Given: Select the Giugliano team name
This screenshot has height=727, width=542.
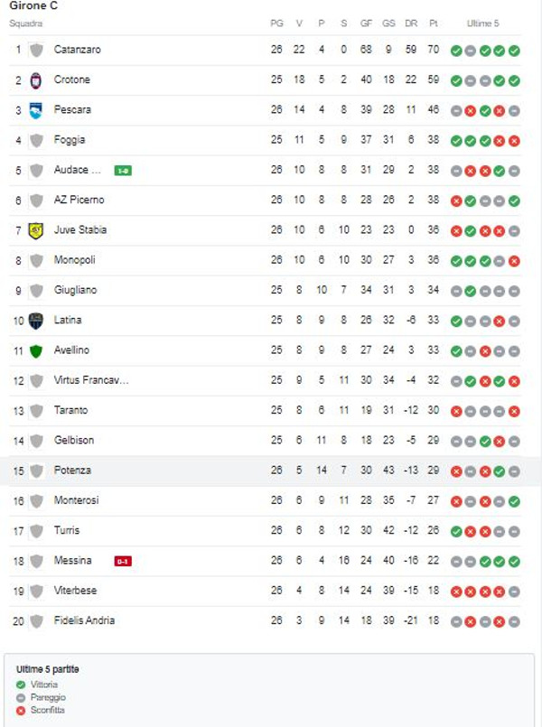Looking at the screenshot, I should pos(76,290).
